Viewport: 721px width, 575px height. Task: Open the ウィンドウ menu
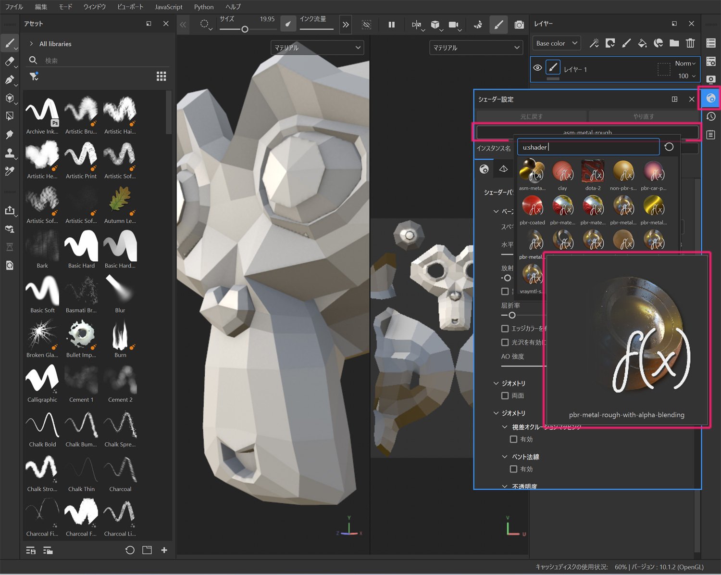click(95, 7)
